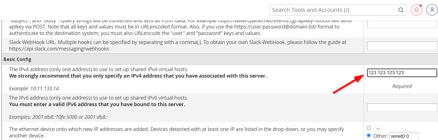Expand the ethernet device drop-down
438x140 pixels.
pyautogui.click(x=377, y=128)
